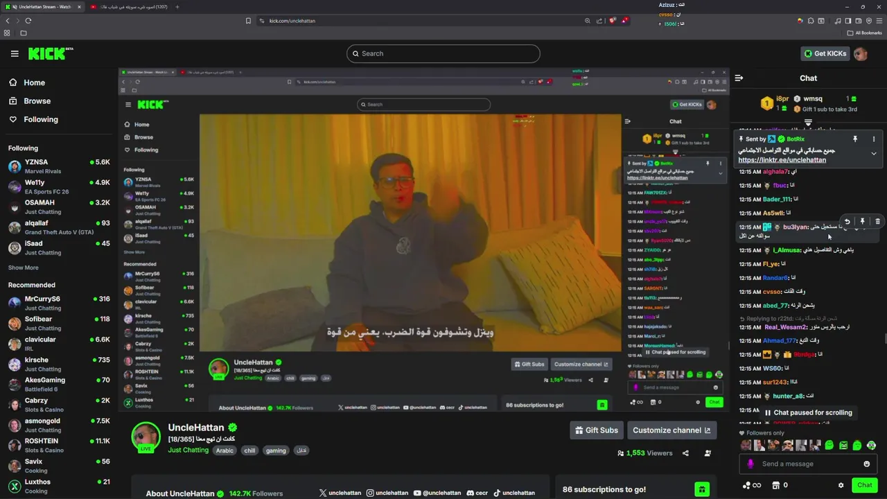Open All Bookmarks folder
The width and height of the screenshot is (887, 499).
click(864, 33)
